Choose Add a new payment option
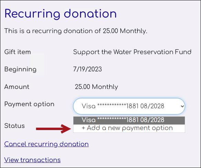 pyautogui.click(x=129, y=128)
